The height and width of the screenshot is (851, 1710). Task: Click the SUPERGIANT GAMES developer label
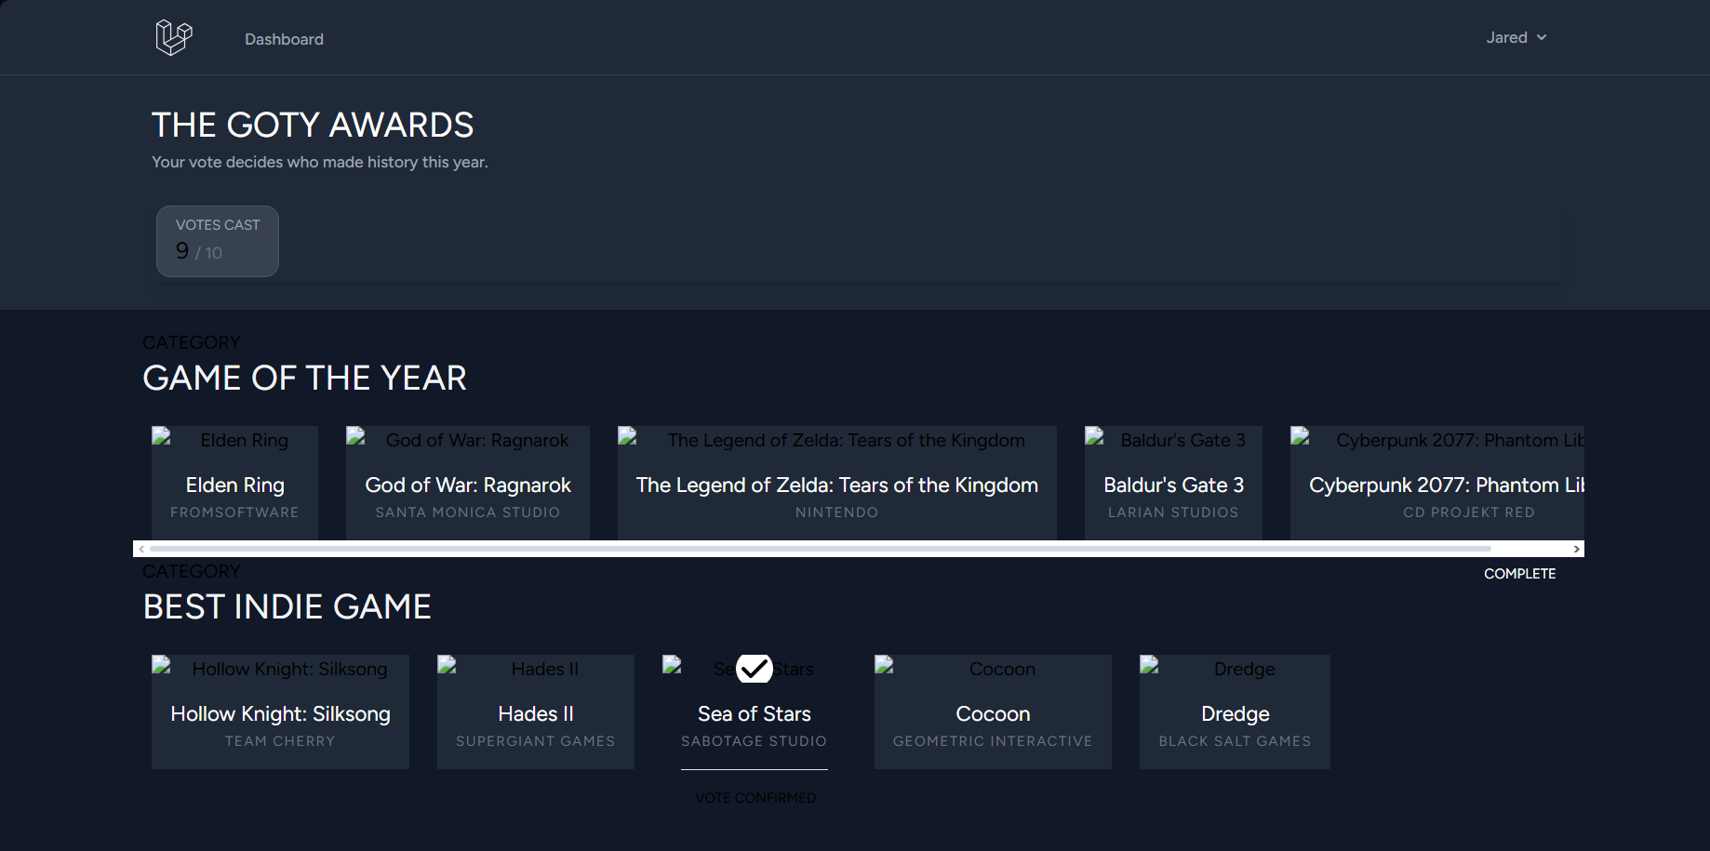click(536, 741)
